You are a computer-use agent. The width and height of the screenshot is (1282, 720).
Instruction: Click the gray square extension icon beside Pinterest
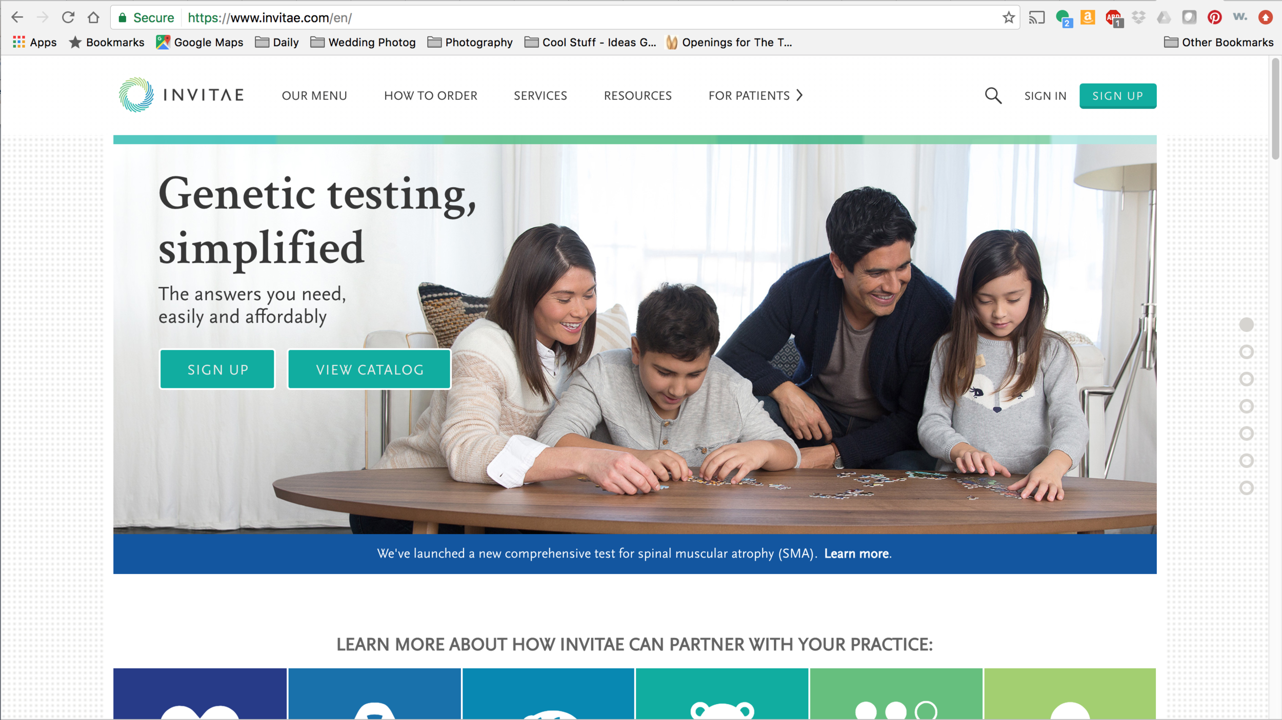tap(1189, 17)
